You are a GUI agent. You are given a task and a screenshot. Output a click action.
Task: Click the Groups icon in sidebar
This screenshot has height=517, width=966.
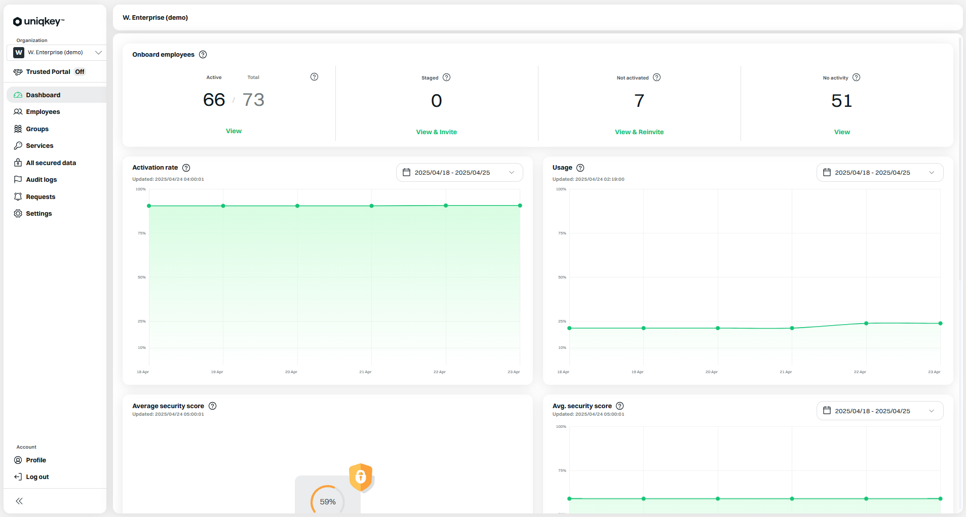click(18, 129)
